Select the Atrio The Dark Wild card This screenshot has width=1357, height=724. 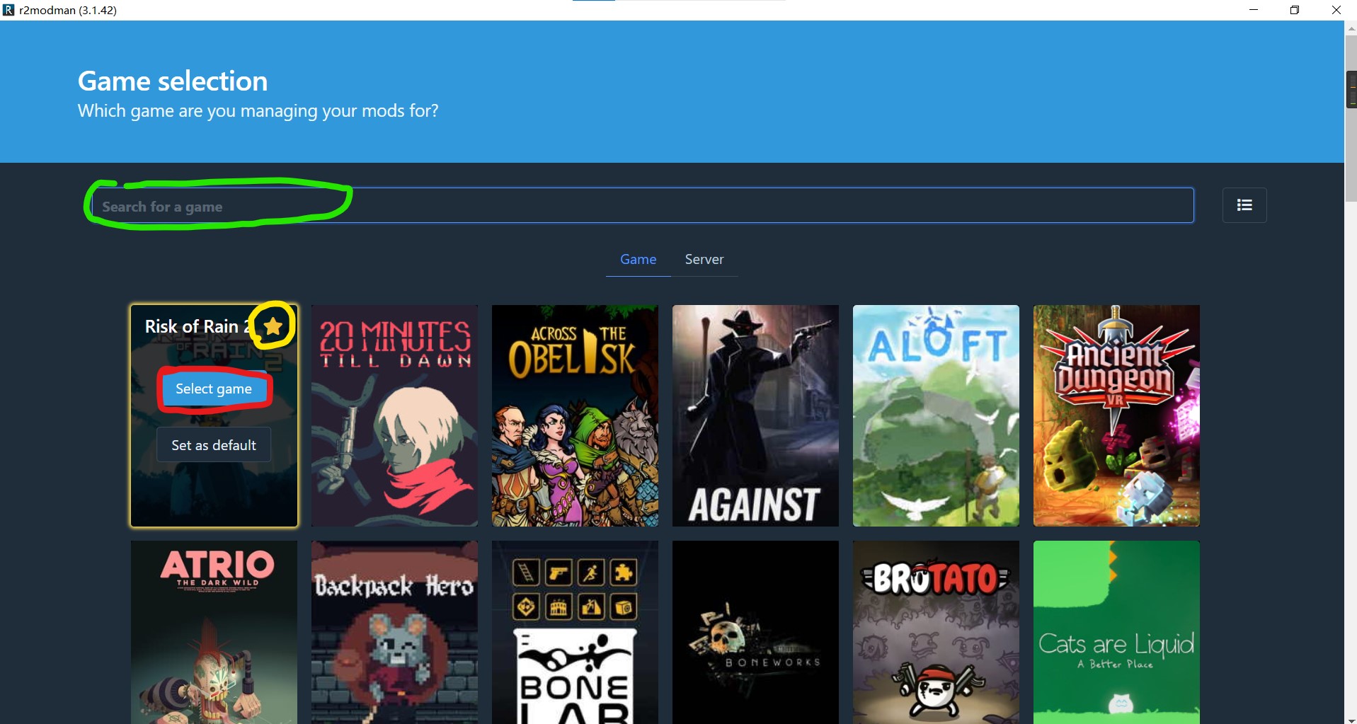pos(214,633)
